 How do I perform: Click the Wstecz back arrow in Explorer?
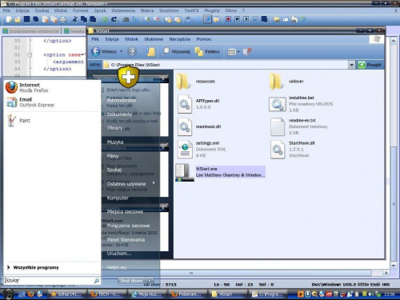(x=96, y=51)
